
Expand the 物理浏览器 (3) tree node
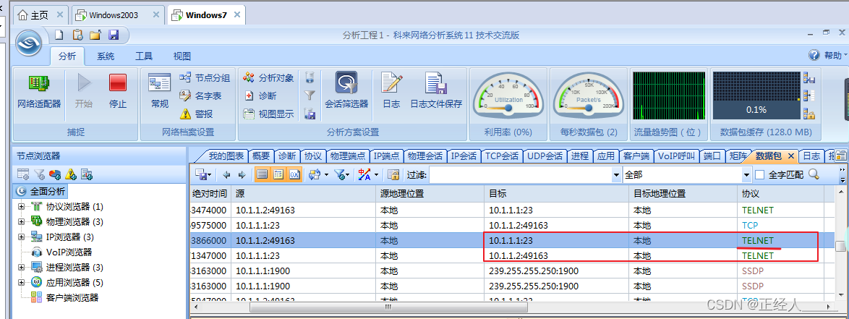coord(21,221)
